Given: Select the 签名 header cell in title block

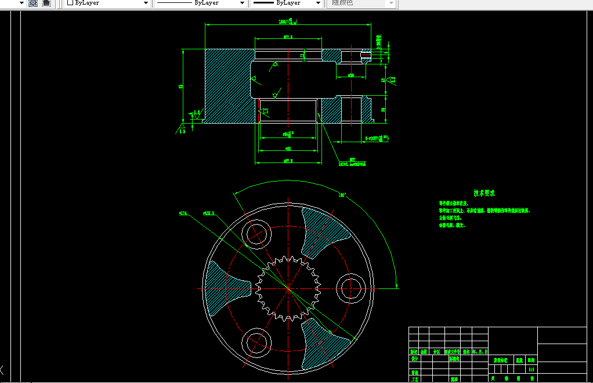Looking at the screenshot, I should tap(466, 352).
